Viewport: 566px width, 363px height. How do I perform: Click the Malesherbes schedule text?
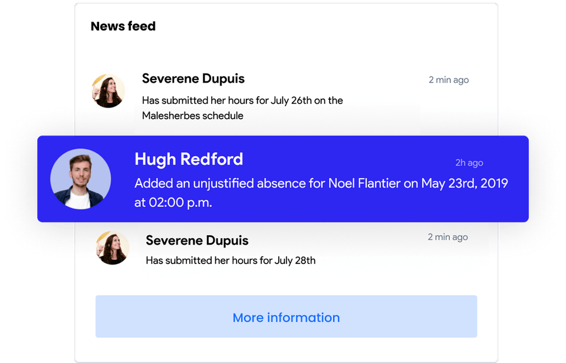192,115
